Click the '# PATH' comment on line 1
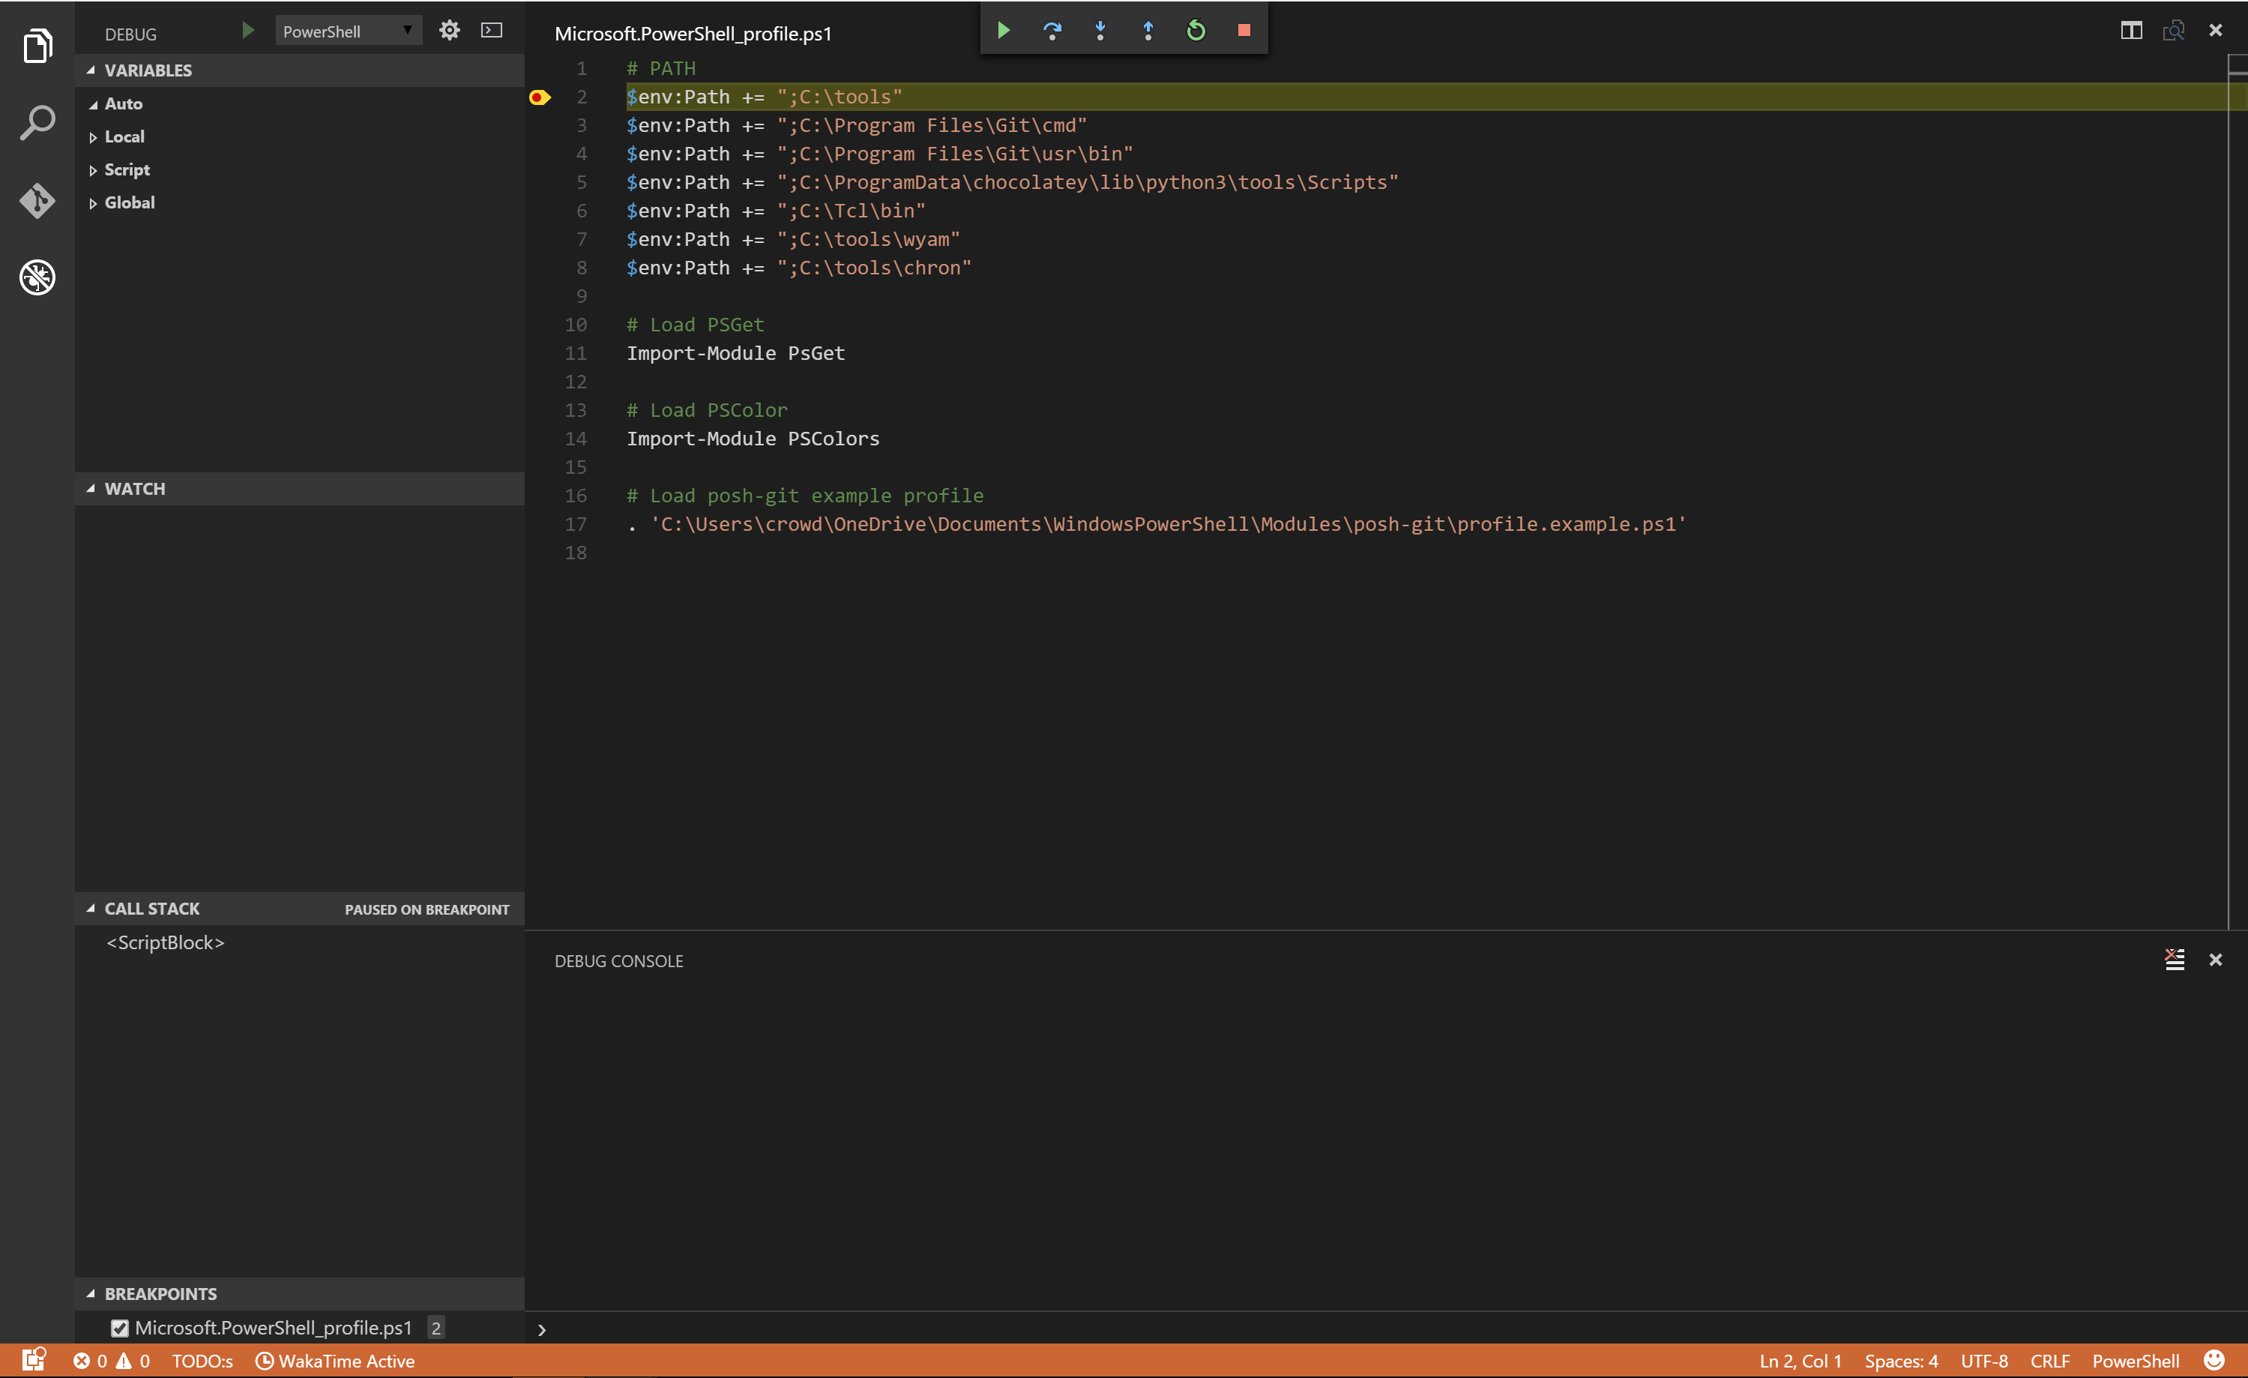The width and height of the screenshot is (2248, 1378). [x=660, y=68]
